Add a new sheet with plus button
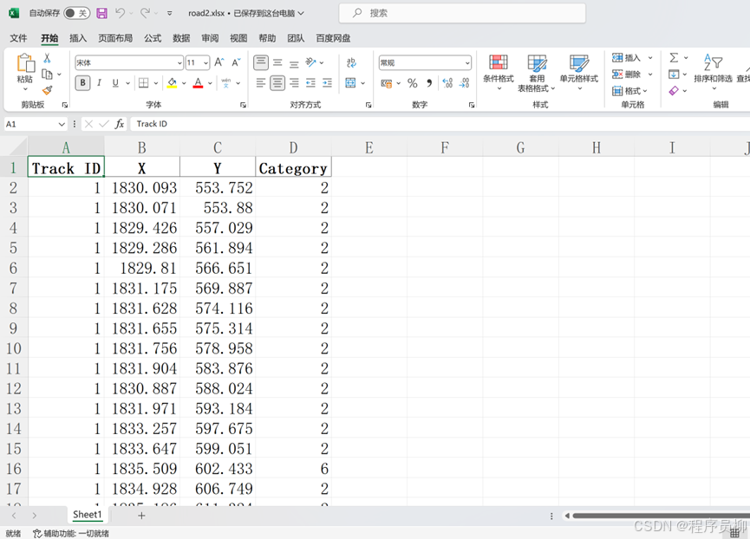 (141, 515)
